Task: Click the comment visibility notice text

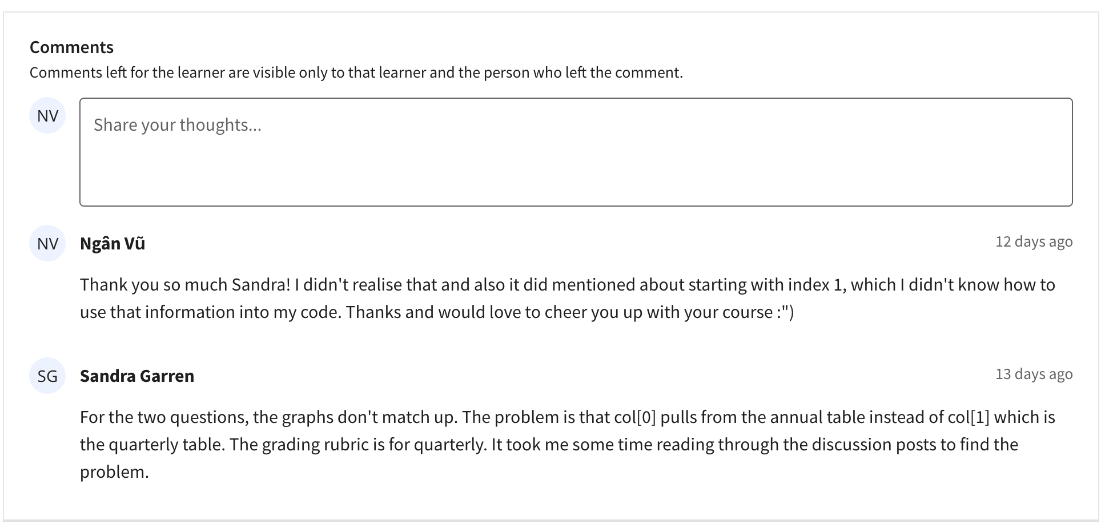Action: tap(356, 73)
